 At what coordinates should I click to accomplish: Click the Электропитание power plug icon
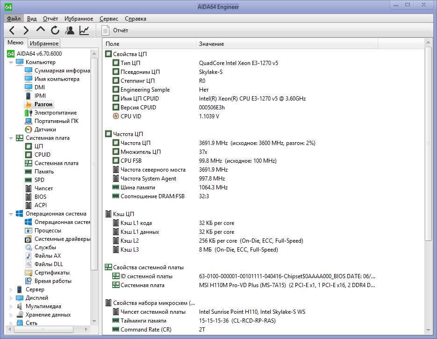(x=29, y=113)
